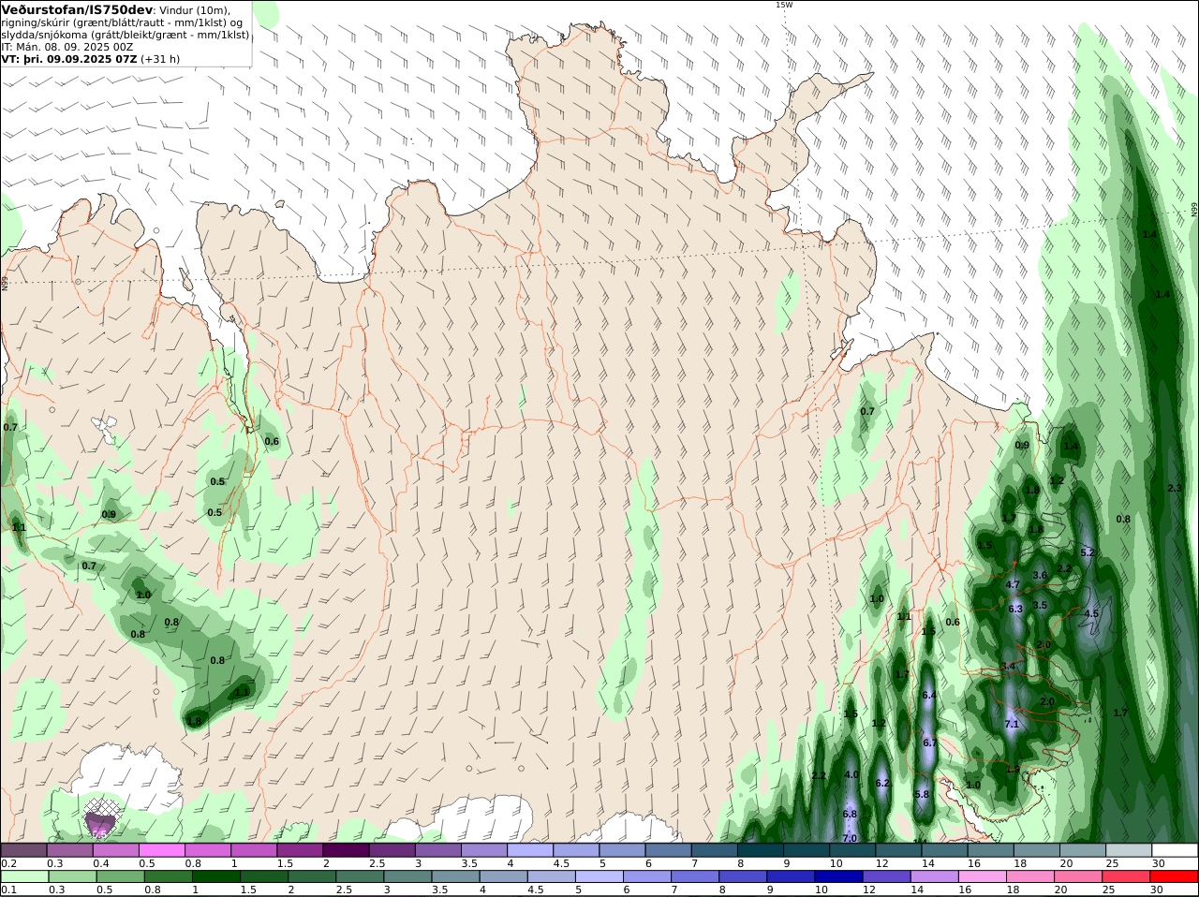
Task: Click the 6.4 precipitation value on the map
Action: tap(929, 695)
